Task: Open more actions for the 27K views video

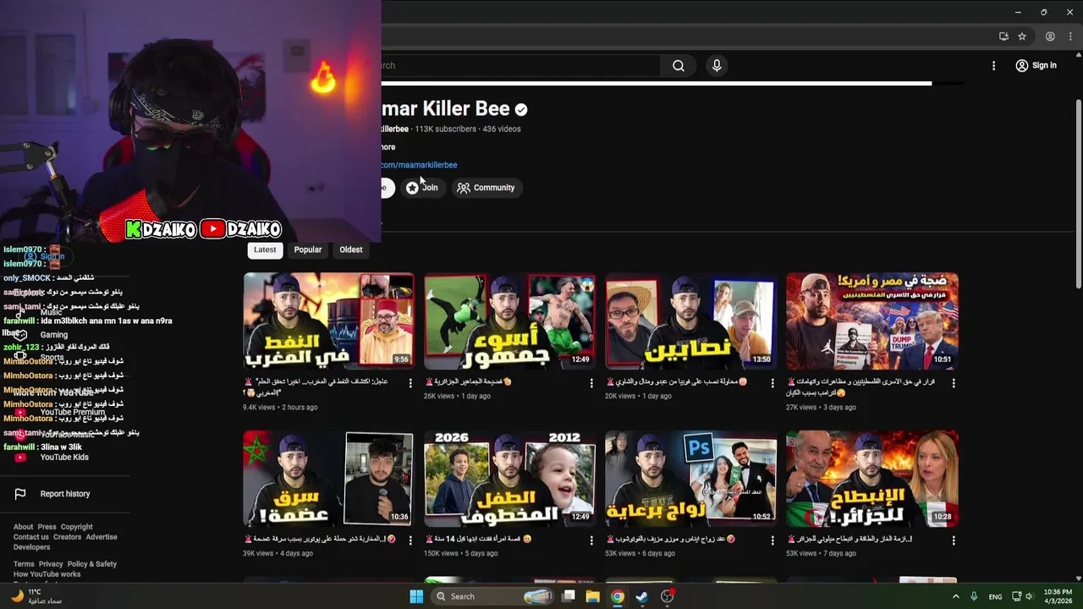Action: (954, 383)
